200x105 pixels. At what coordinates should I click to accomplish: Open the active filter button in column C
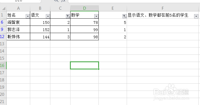(x=68, y=16)
